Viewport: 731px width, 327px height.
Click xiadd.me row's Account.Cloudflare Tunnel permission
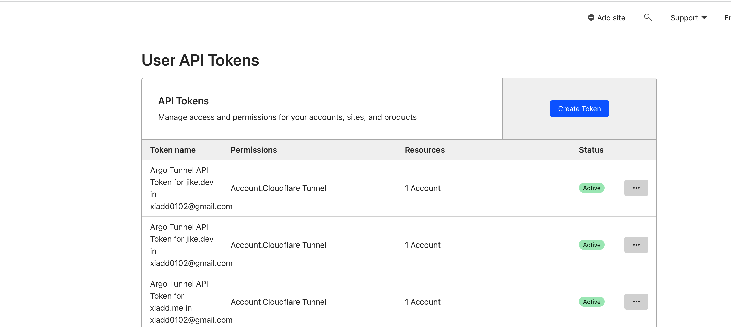click(278, 302)
